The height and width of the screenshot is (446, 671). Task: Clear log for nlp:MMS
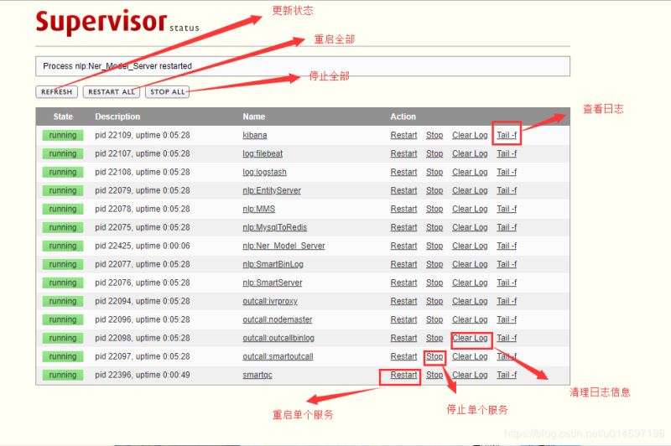pos(470,209)
